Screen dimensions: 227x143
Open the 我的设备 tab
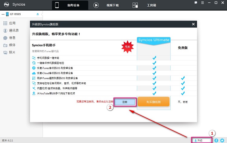(70, 5)
